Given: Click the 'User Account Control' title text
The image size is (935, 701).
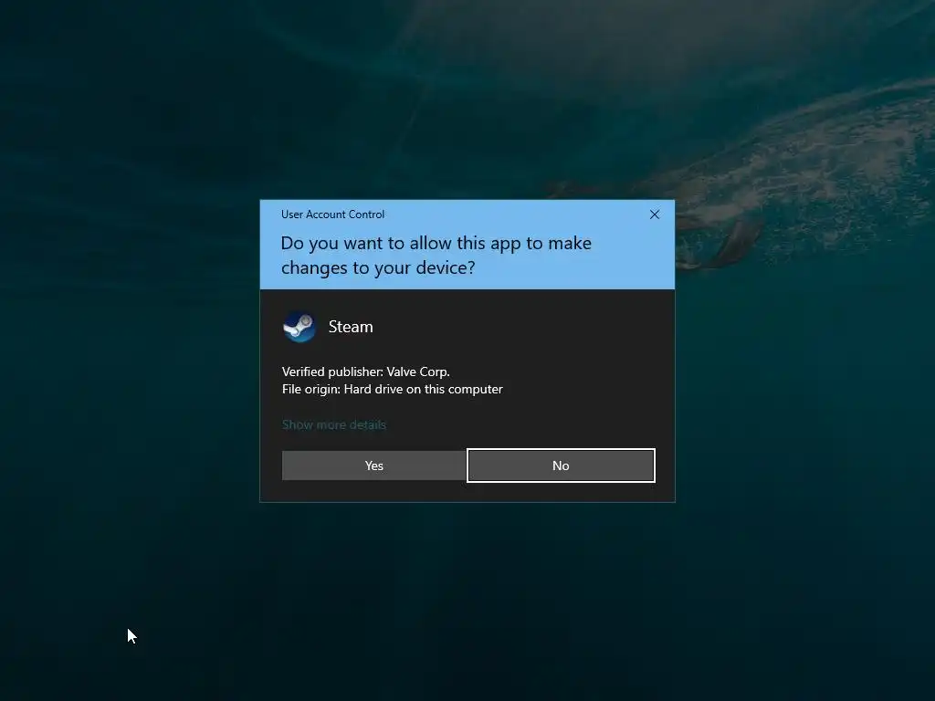Looking at the screenshot, I should (332, 214).
